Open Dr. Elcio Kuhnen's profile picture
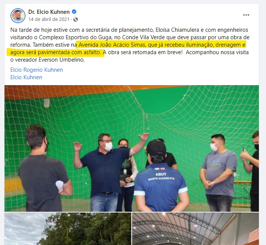Screen dimensions: 266x245 point(18,16)
